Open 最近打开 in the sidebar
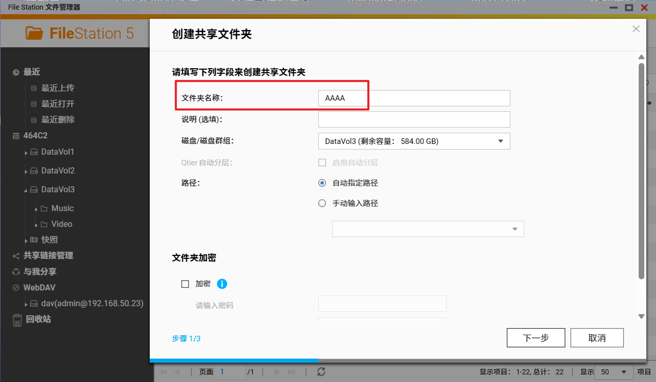Image resolution: width=656 pixels, height=382 pixels. click(58, 104)
